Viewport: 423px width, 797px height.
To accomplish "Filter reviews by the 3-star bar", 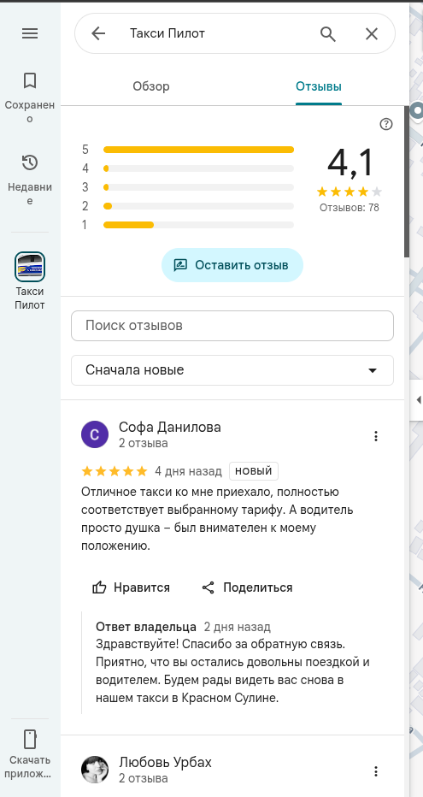I will pyautogui.click(x=188, y=187).
